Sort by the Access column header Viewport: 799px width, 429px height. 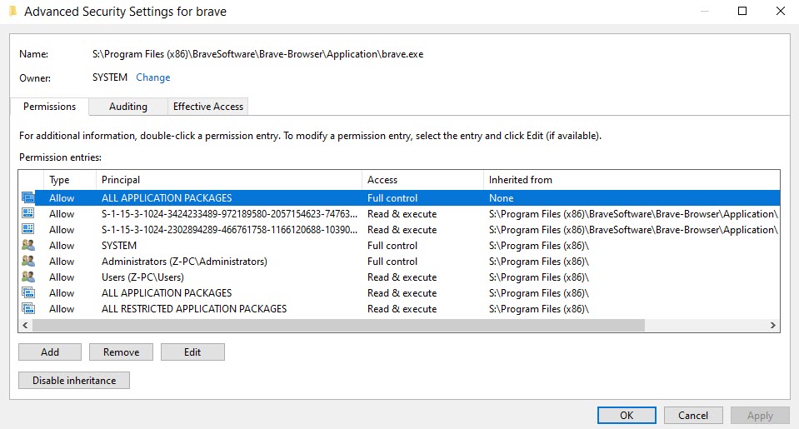[x=423, y=180]
